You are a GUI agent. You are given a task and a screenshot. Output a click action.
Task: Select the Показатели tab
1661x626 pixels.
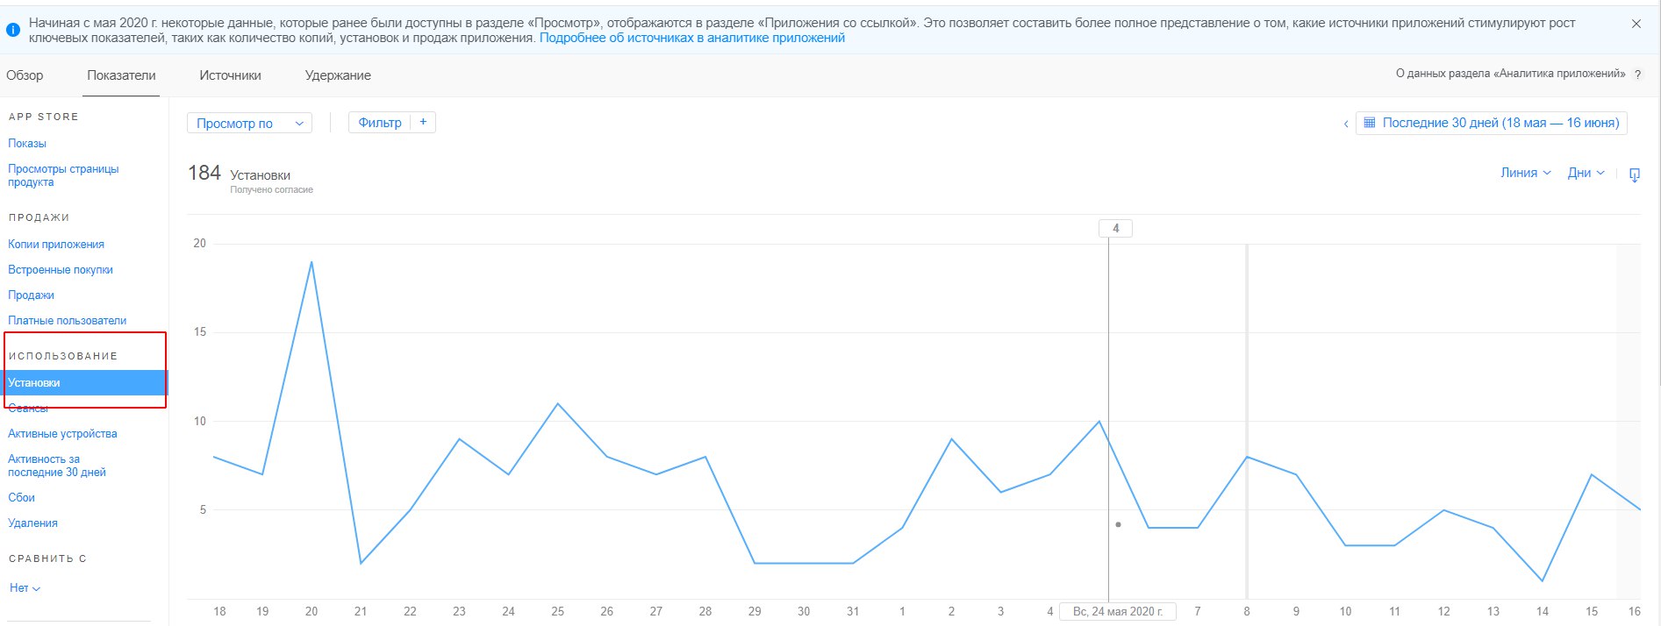[121, 75]
